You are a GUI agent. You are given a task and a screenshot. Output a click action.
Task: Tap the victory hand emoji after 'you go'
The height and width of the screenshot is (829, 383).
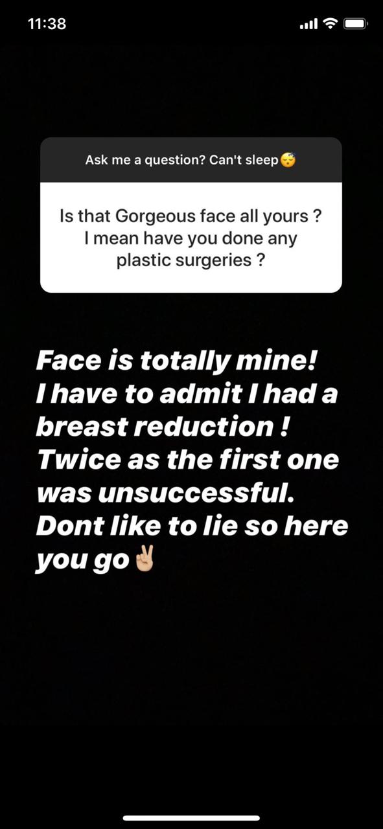[x=142, y=560]
